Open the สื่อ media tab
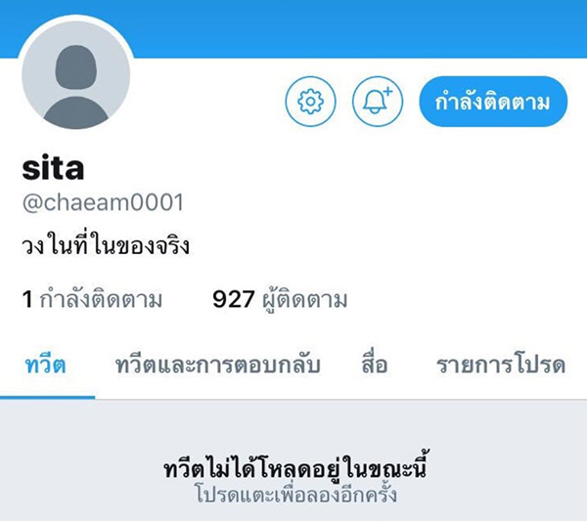This screenshot has width=587, height=521. tap(375, 365)
